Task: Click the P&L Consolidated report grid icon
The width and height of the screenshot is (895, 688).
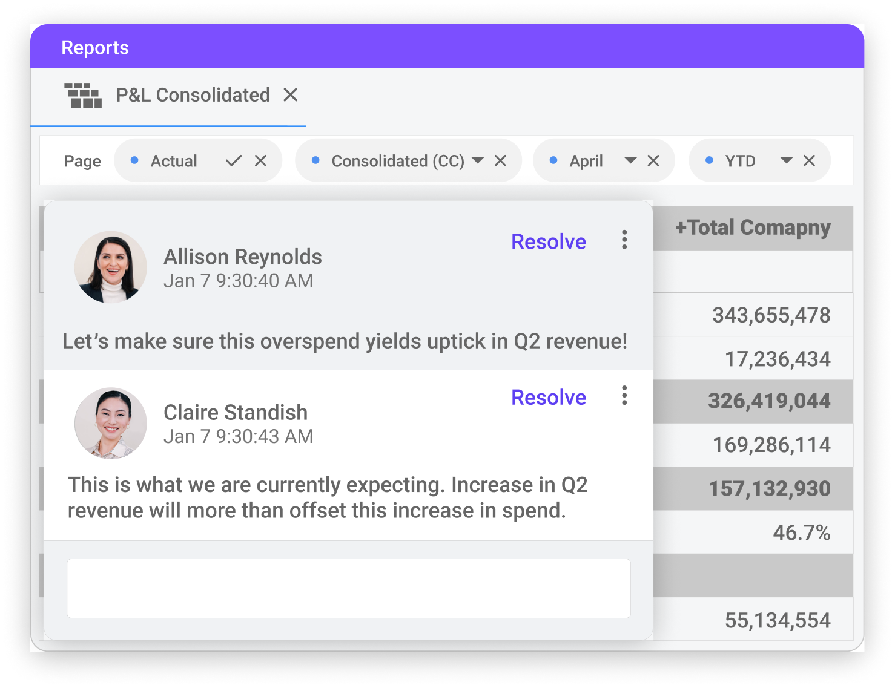Action: (x=83, y=96)
